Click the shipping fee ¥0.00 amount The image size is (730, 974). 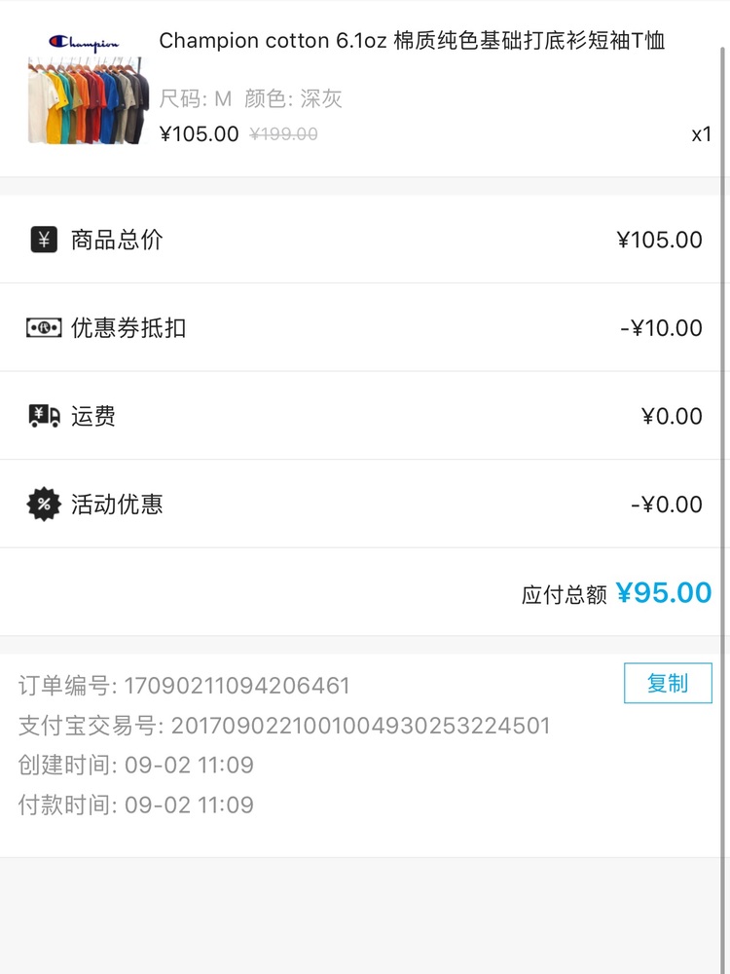672,416
